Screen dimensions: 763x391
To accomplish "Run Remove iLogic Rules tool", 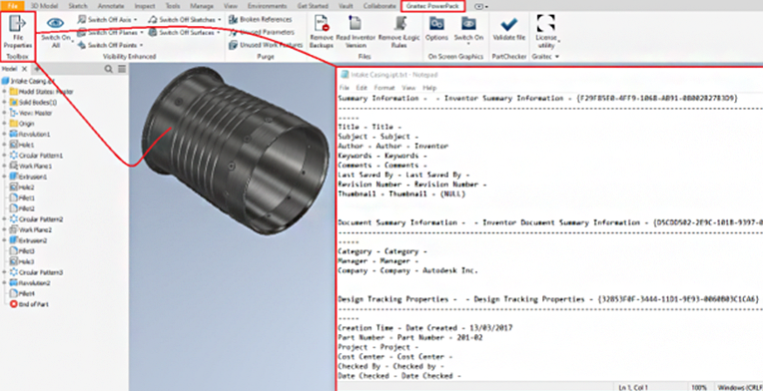I will pos(399,24).
